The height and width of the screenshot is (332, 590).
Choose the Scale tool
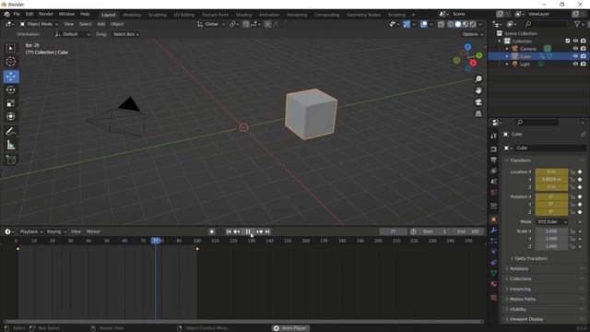point(11,103)
